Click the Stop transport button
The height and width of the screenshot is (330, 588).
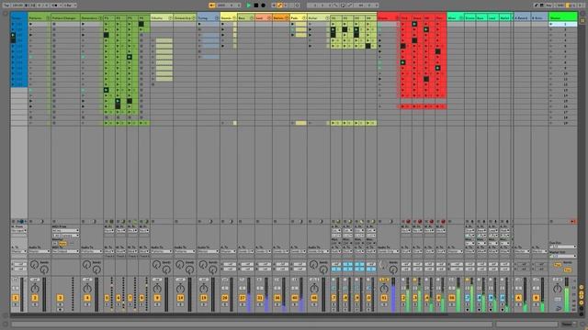coord(256,5)
